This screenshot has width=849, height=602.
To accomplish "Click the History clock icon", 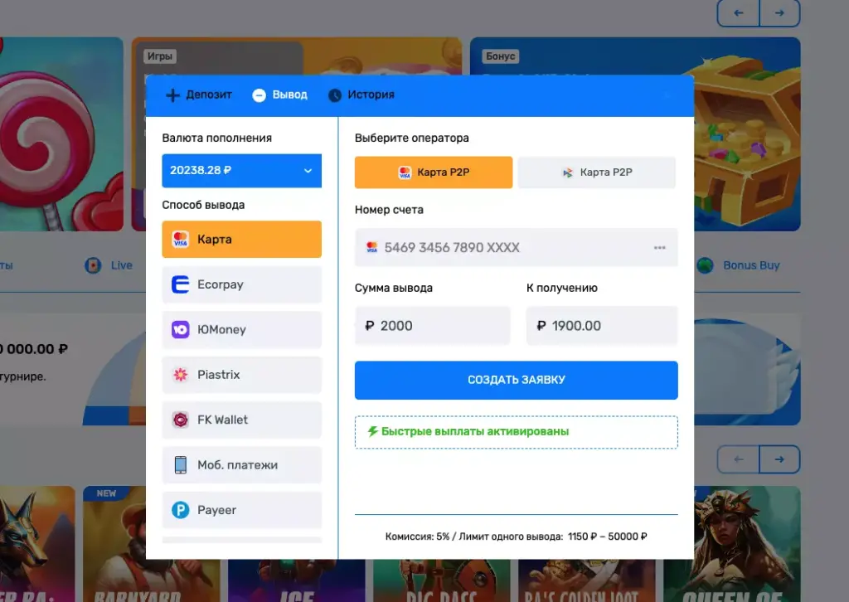I will coord(335,95).
